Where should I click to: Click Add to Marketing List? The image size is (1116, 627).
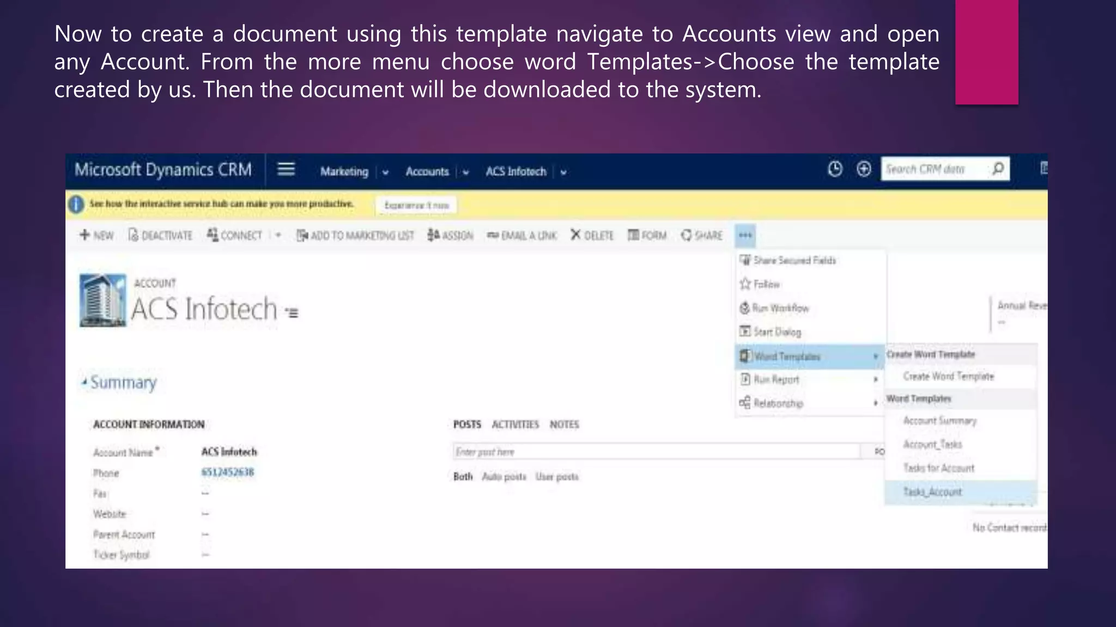click(x=355, y=235)
